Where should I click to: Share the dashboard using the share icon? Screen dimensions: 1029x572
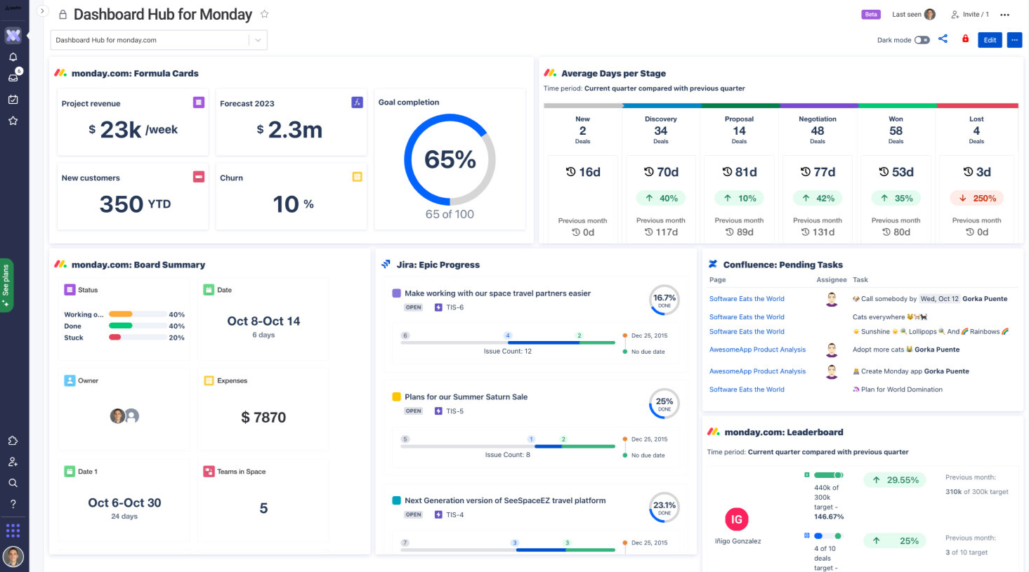click(x=943, y=39)
